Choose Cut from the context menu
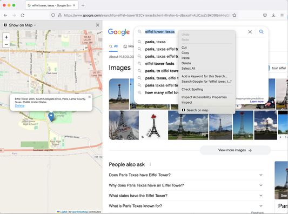This screenshot has width=288, height=214. click(206, 48)
